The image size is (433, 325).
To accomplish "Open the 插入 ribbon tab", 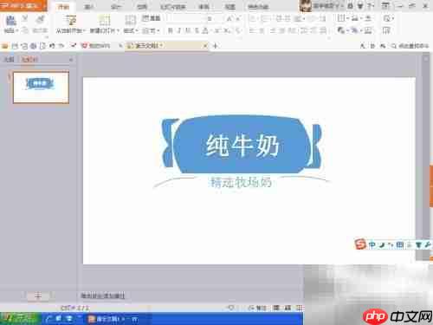I will point(88,6).
